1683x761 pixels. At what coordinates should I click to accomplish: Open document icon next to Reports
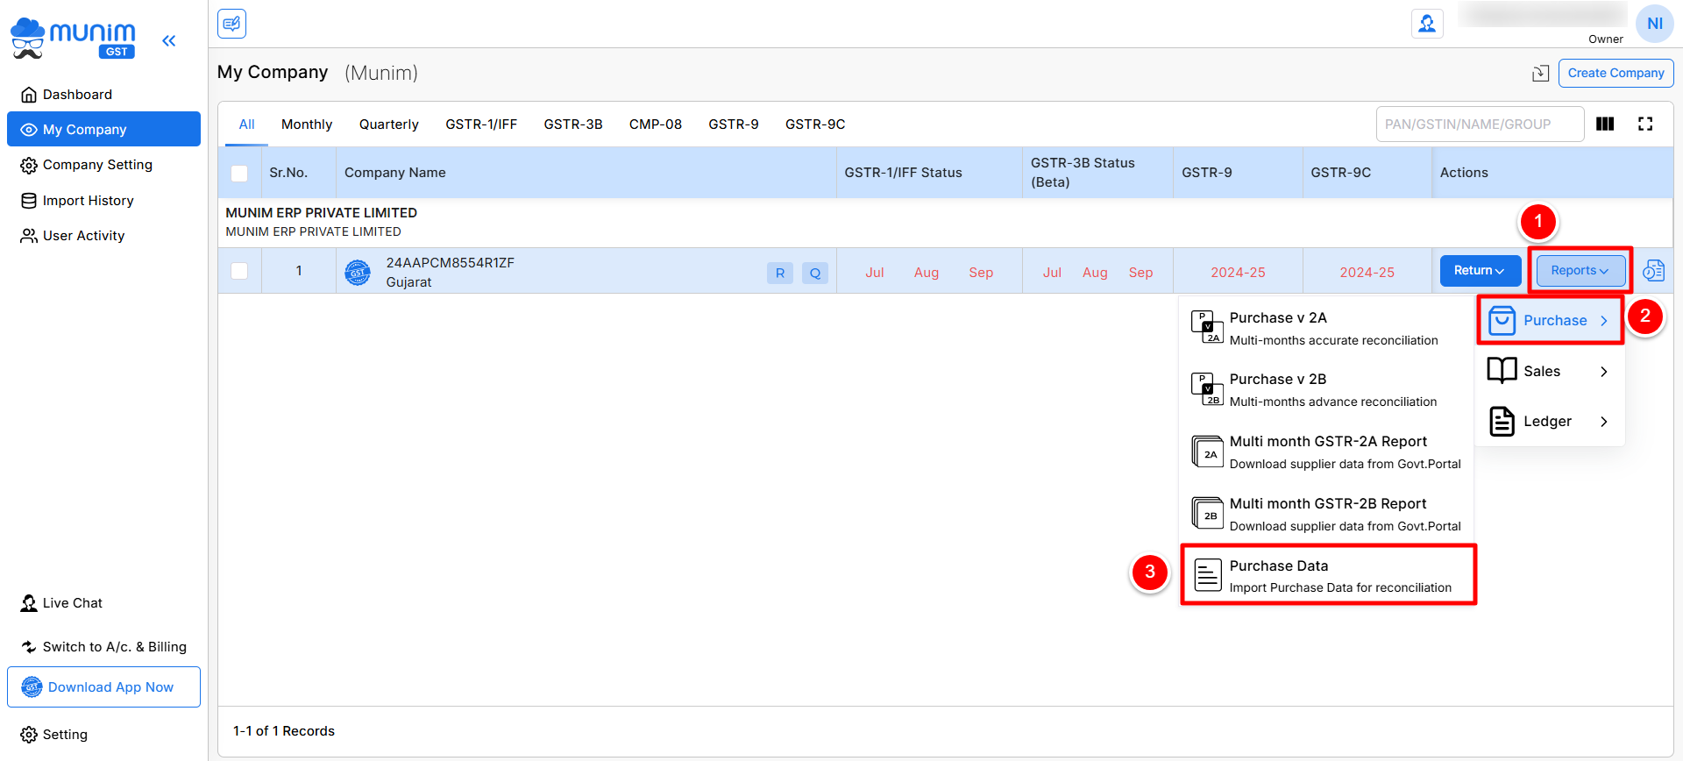click(x=1653, y=271)
